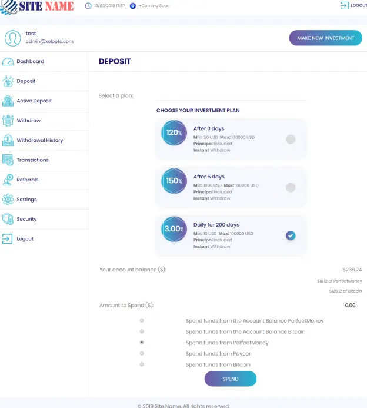Image resolution: width=367 pixels, height=408 pixels.
Task: Click the blue Coming Soon icon
Action: 133,6
